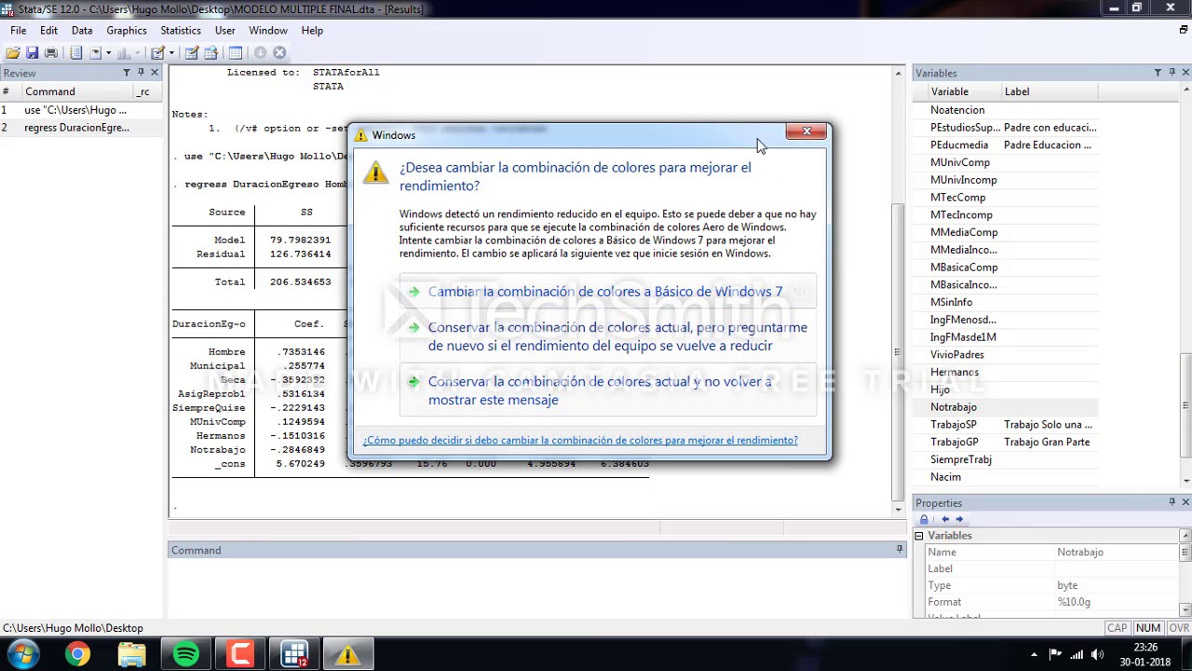Screen dimensions: 1192x671
Task: Open the Help menu
Action: [312, 30]
